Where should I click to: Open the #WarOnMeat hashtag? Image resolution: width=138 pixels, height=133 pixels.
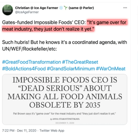click(111, 69)
